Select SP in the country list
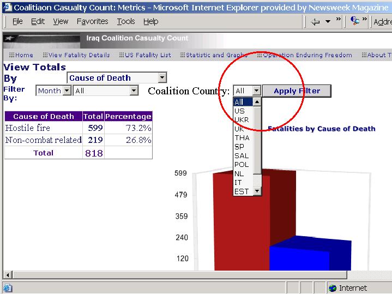392x294 pixels. (243, 147)
